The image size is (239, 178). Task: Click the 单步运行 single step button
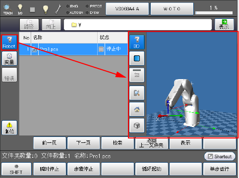click(x=220, y=169)
